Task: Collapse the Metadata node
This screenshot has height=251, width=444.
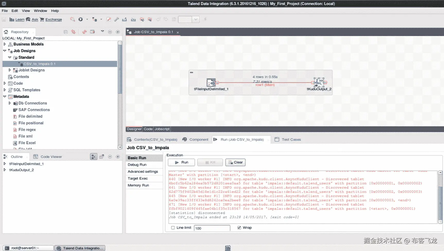Action: click(x=5, y=96)
